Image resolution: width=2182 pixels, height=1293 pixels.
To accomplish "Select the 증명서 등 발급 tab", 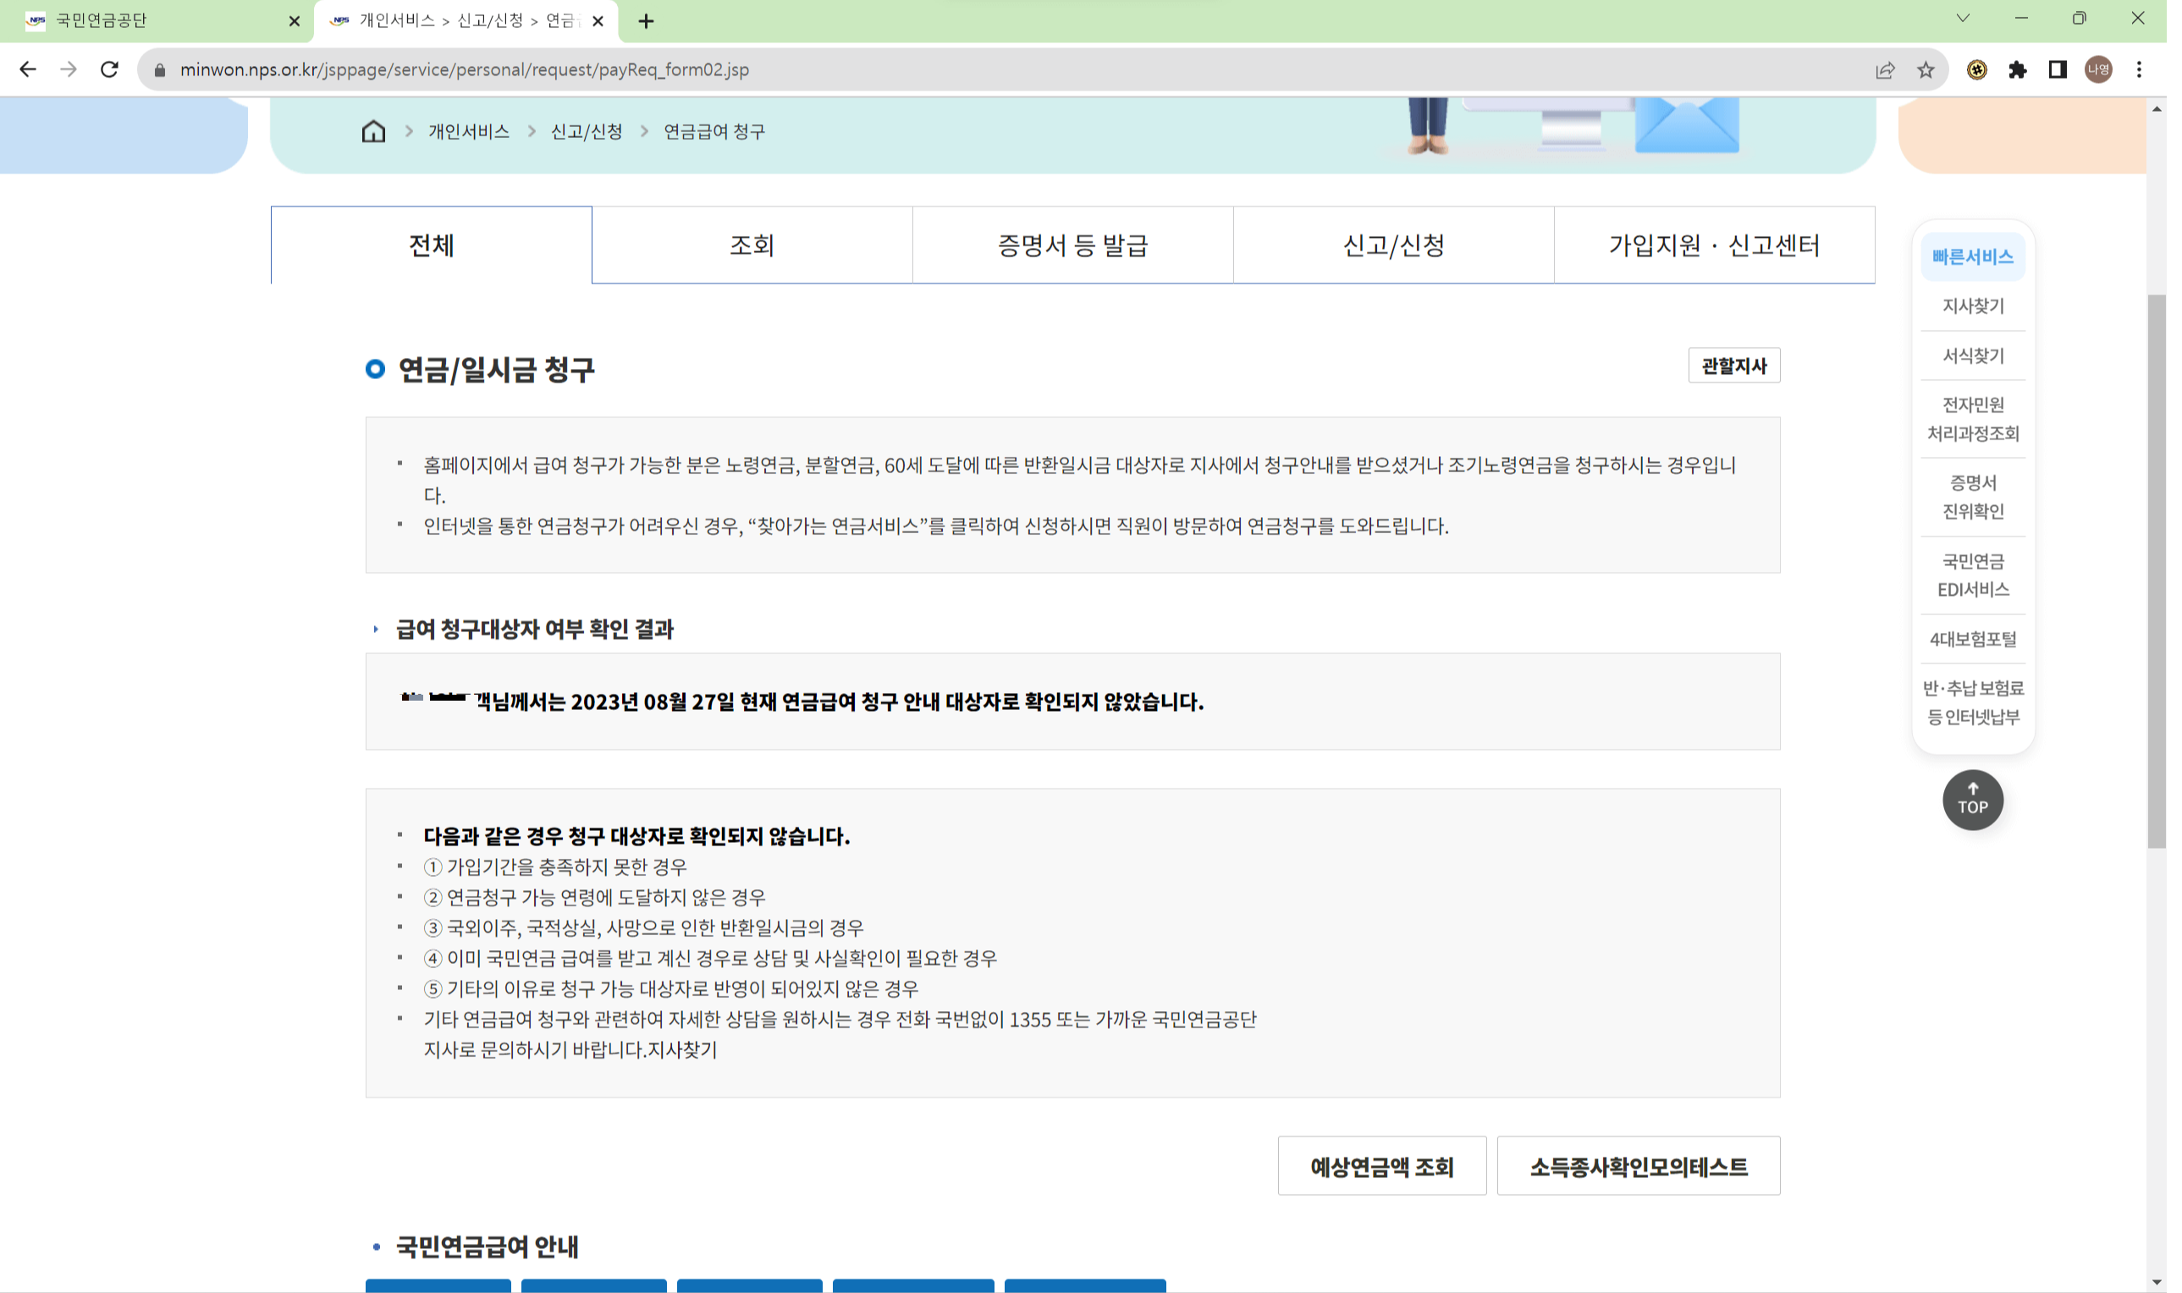I will pos(1072,245).
